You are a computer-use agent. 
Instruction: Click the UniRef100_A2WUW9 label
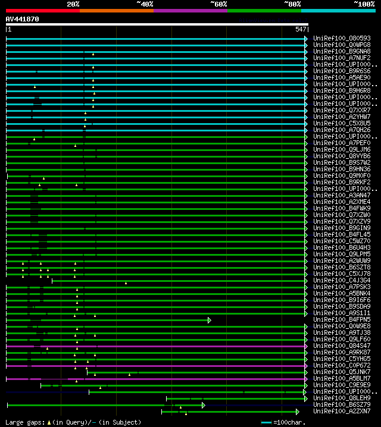342,260
